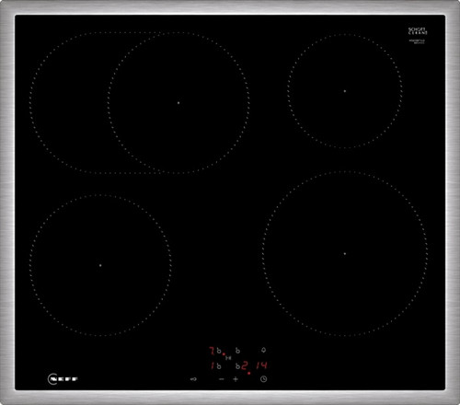Click the center dot of the largest round zone
The image size is (460, 405).
345,254
